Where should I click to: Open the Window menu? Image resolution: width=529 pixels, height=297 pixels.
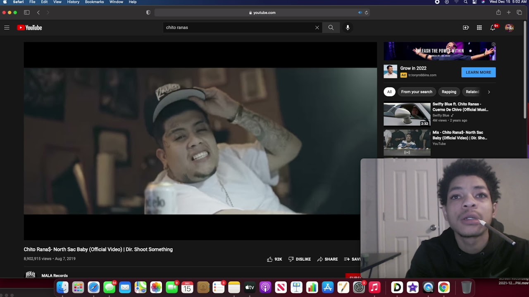click(116, 2)
